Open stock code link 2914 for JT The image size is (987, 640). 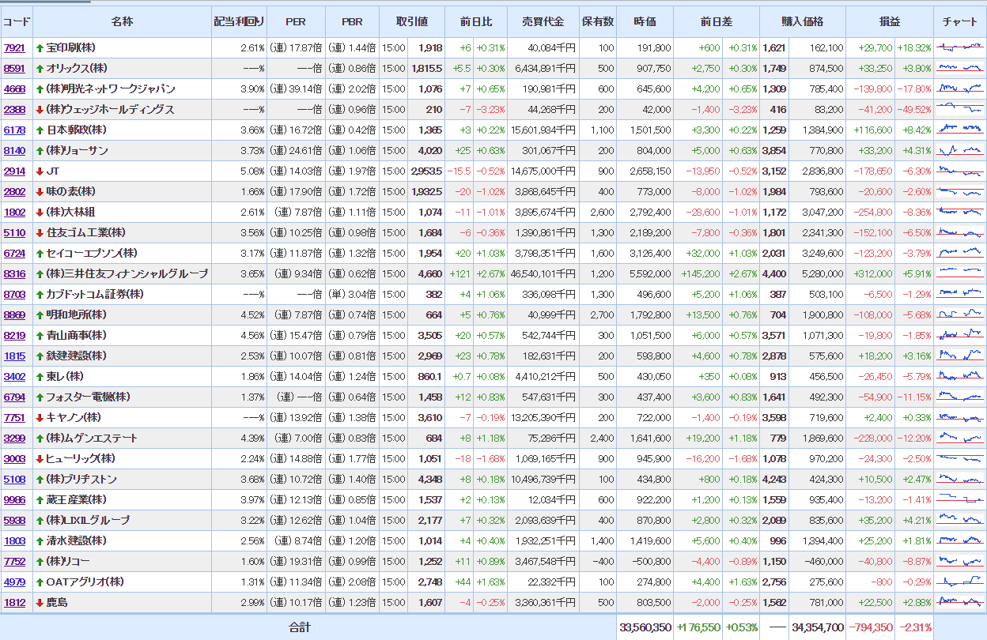[14, 171]
